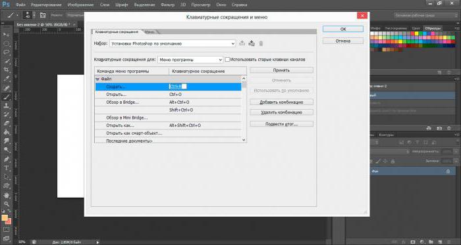
Task: Create new set from current shortcuts icon
Action: pos(252,43)
